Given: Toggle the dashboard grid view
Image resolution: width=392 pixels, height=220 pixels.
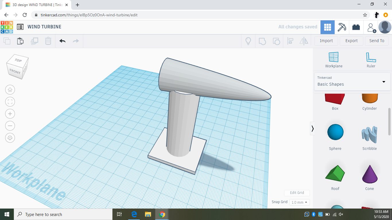Looking at the screenshot, I should (x=327, y=27).
